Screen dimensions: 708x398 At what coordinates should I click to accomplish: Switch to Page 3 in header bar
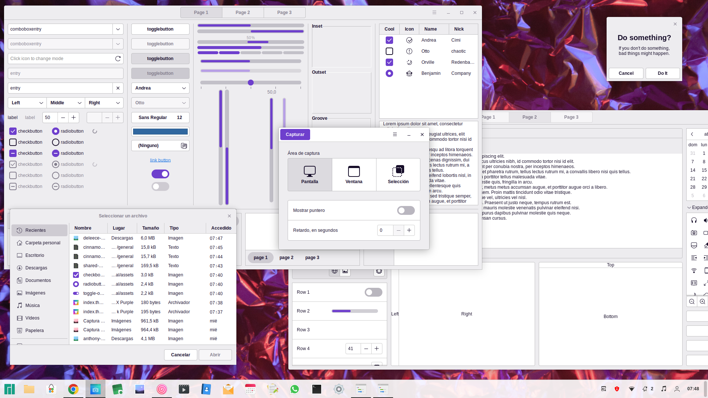[x=284, y=13]
